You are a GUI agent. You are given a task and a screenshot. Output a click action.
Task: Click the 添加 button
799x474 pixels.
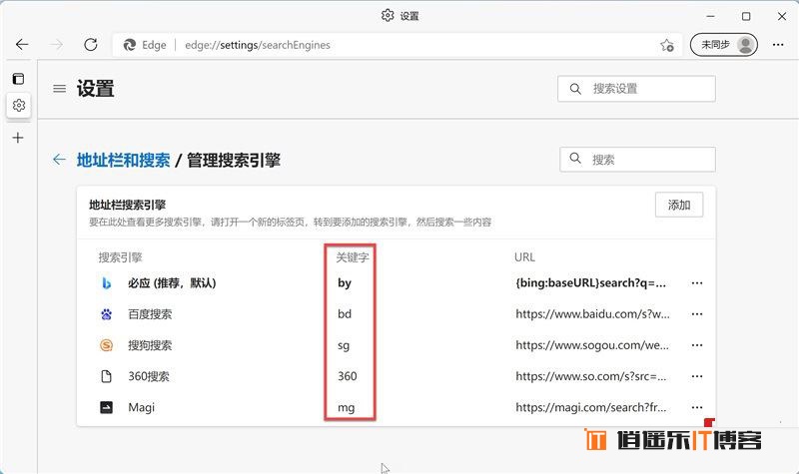679,205
